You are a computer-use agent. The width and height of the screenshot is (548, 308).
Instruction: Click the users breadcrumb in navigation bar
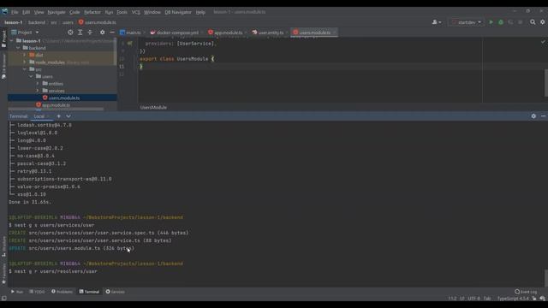pyautogui.click(x=68, y=22)
